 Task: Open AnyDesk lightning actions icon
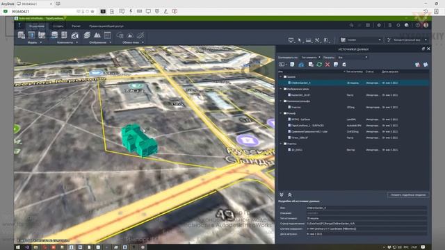pyautogui.click(x=131, y=11)
